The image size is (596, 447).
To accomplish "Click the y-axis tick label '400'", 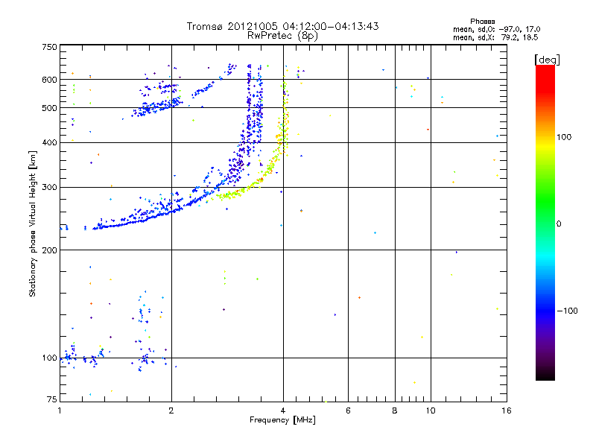I will pos(49,142).
